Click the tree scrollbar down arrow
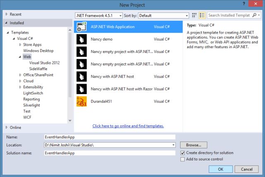 click(x=70, y=121)
